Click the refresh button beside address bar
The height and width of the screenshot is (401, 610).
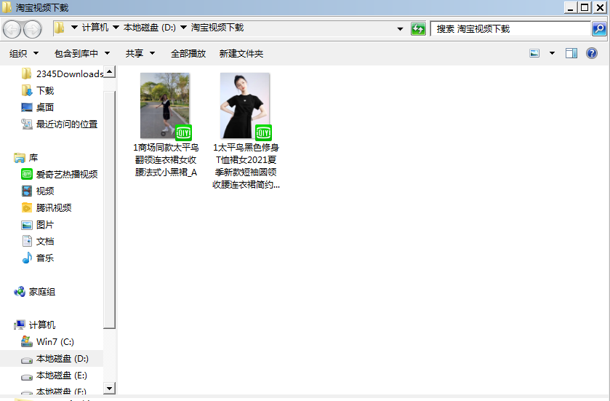coord(418,29)
